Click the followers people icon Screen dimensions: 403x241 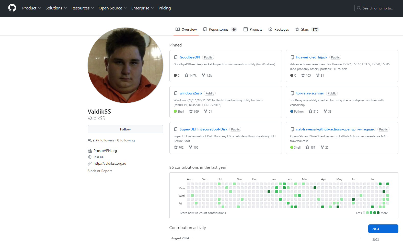click(x=89, y=140)
